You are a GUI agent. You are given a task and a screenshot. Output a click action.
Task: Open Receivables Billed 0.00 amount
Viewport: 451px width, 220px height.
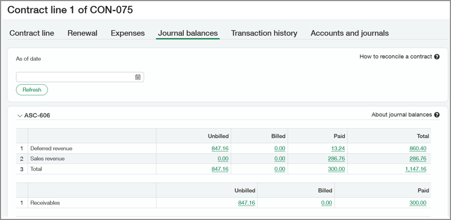[x=326, y=203]
